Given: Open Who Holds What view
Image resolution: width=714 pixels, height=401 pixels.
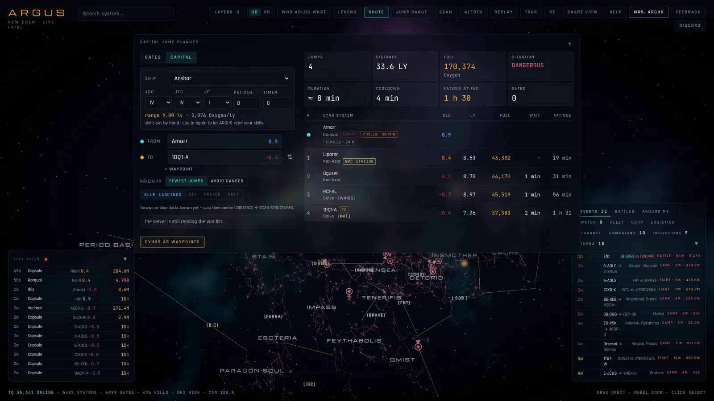Looking at the screenshot, I should point(304,12).
